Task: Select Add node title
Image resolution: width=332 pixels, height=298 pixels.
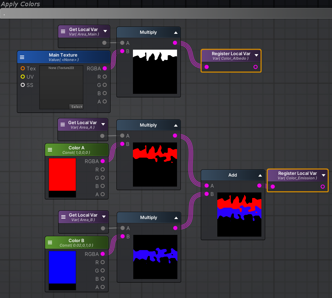Action: [232, 175]
